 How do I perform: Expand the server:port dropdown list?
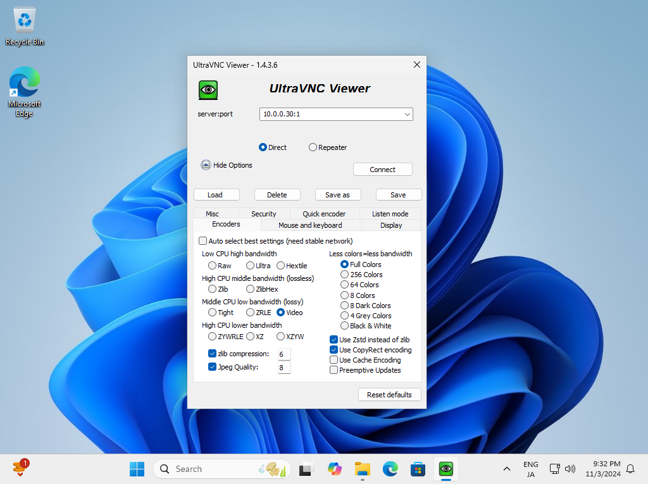(407, 115)
